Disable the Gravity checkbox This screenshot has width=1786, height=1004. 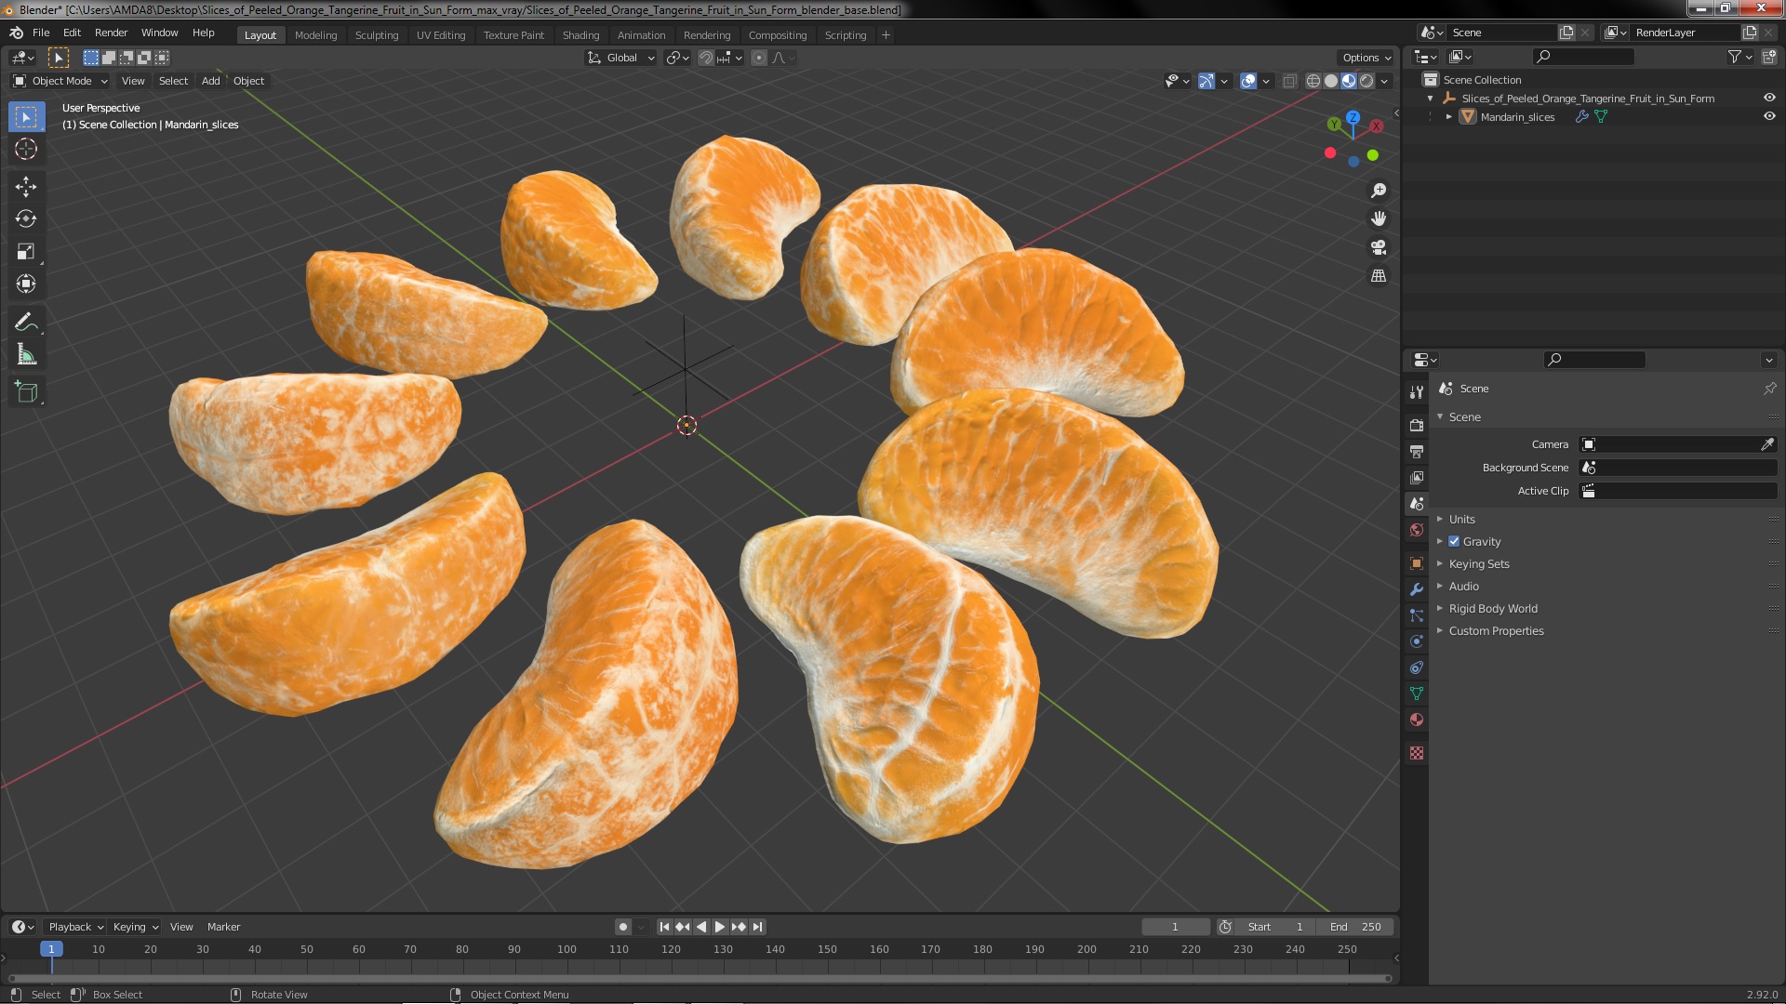1454,542
